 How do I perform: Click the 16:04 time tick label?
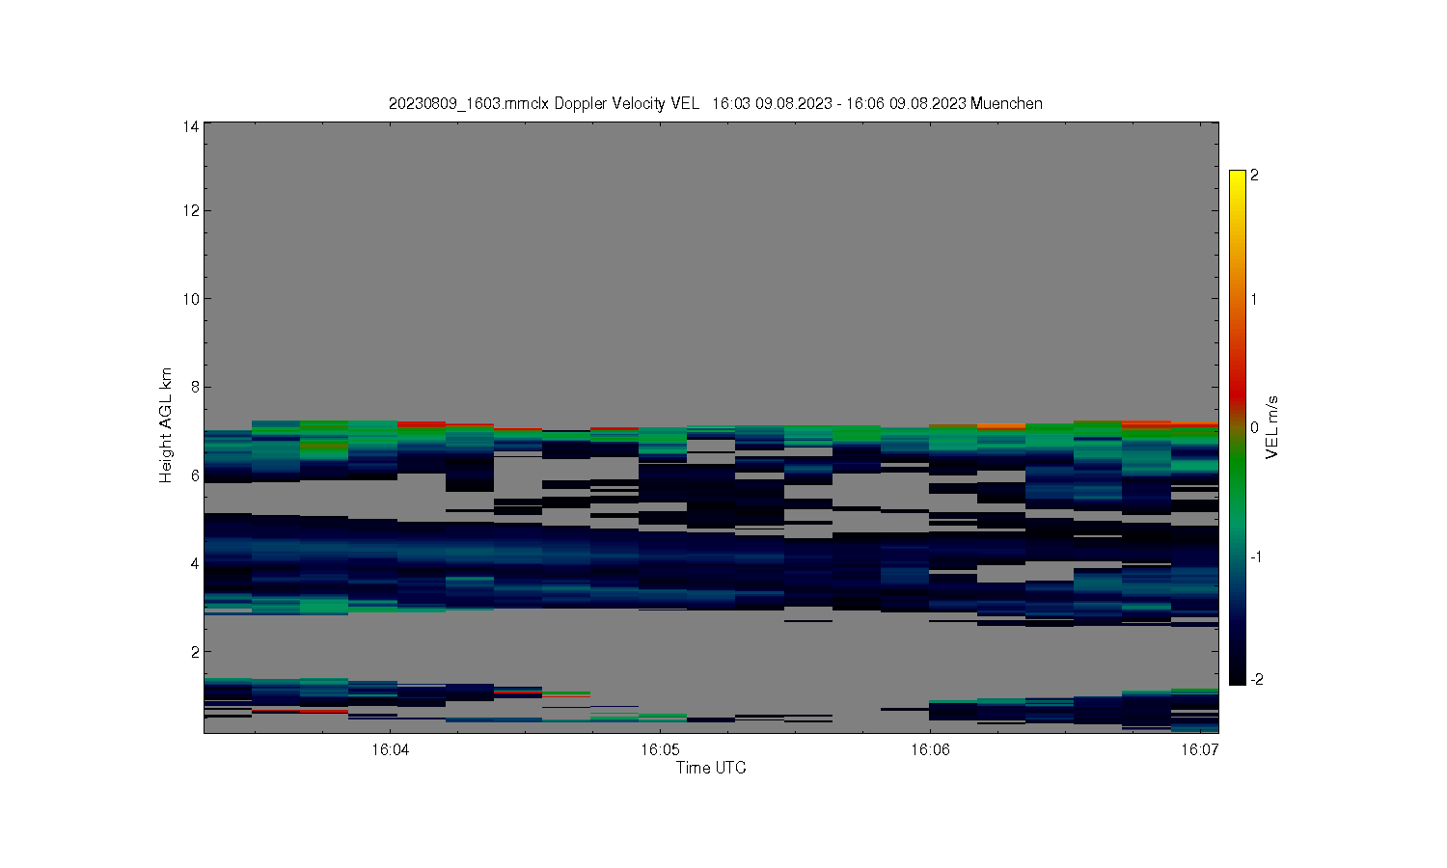pyautogui.click(x=389, y=750)
